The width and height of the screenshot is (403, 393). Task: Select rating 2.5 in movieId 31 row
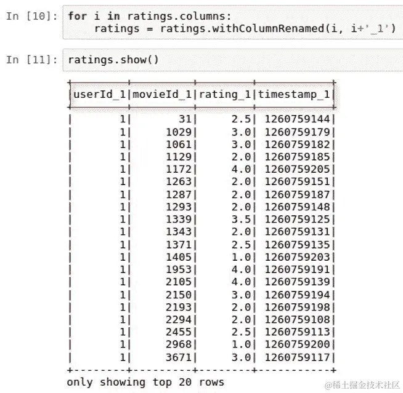241,119
